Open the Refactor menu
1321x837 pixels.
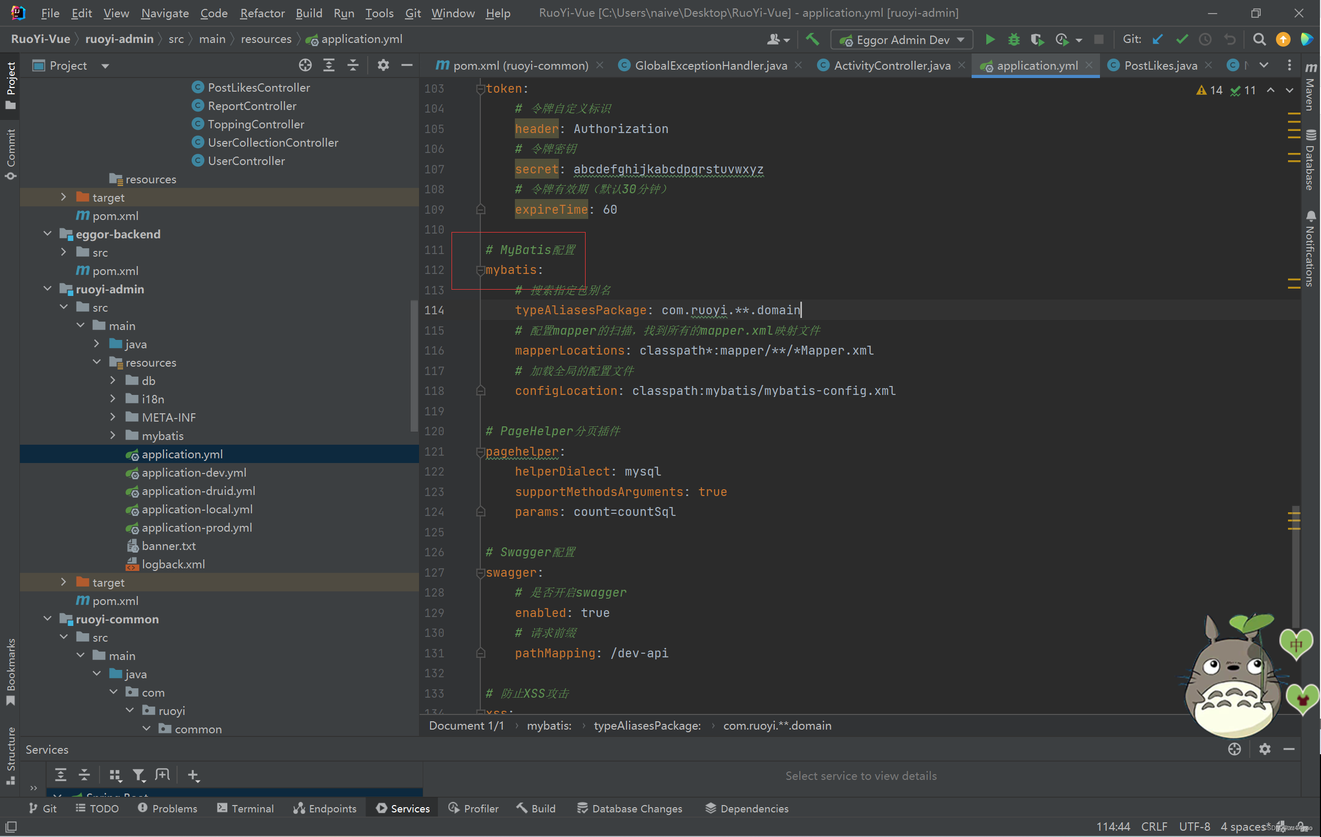point(262,13)
